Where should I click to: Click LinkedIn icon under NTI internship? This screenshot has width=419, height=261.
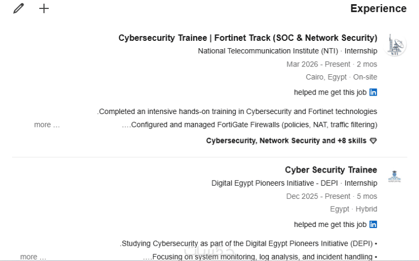(x=373, y=93)
